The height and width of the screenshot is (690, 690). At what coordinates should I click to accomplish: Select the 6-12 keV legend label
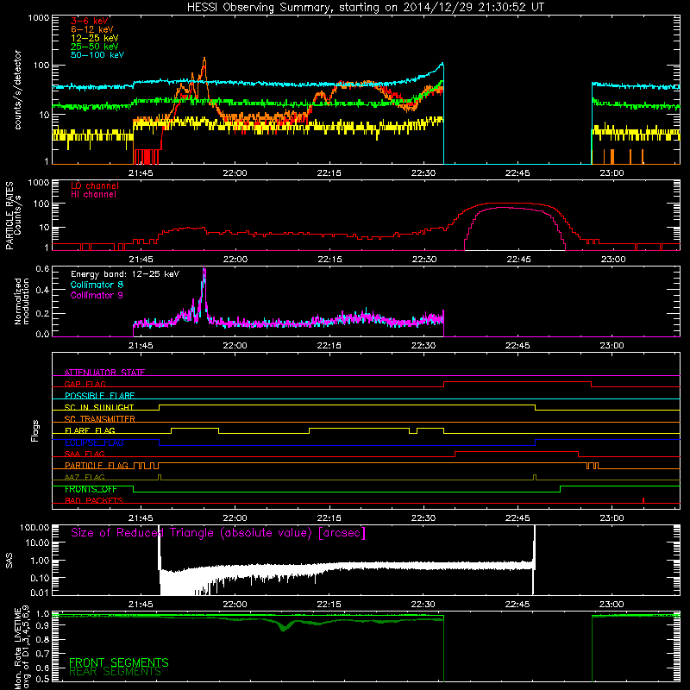pos(92,29)
